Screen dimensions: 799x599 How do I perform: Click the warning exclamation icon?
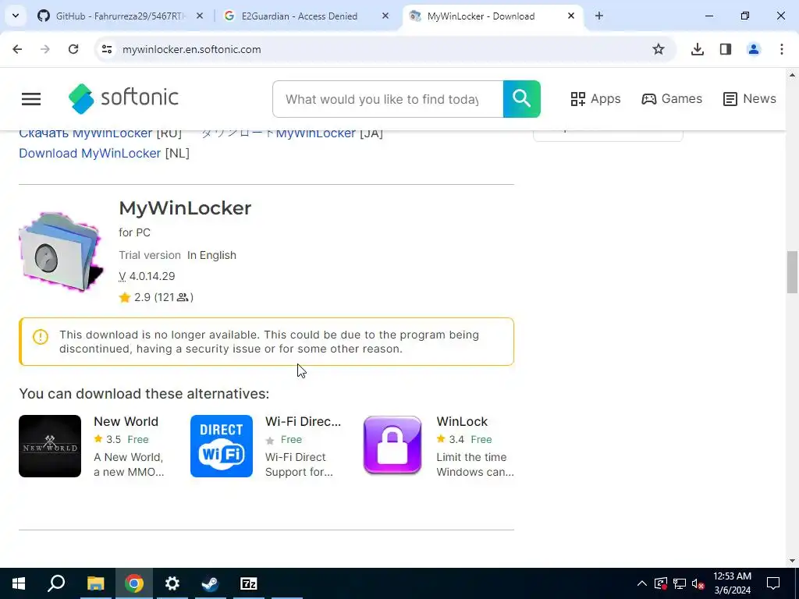click(41, 337)
